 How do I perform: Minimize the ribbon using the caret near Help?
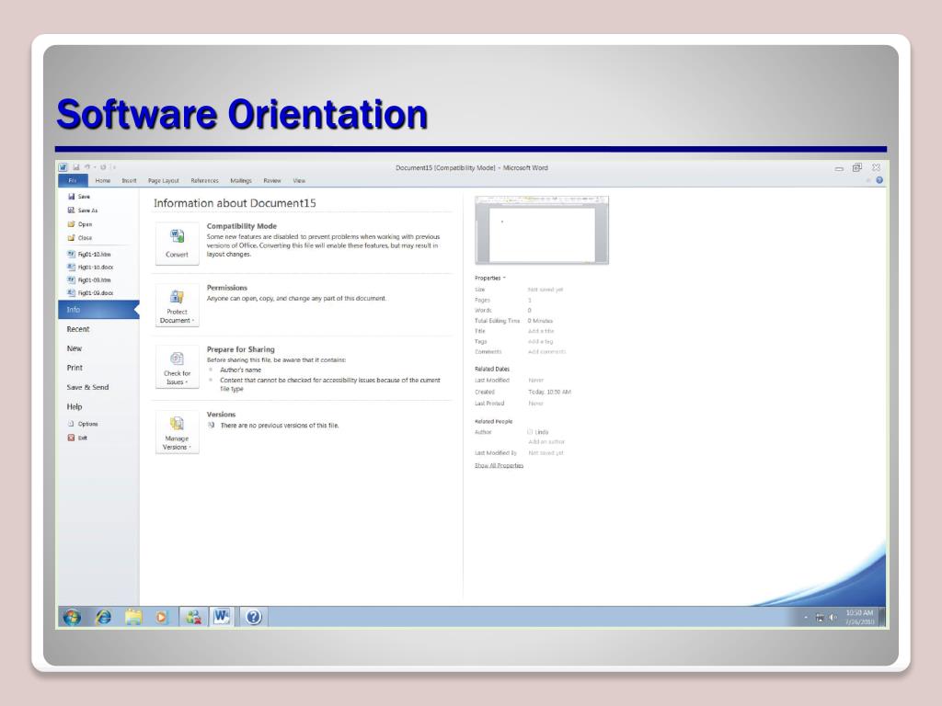click(x=868, y=180)
